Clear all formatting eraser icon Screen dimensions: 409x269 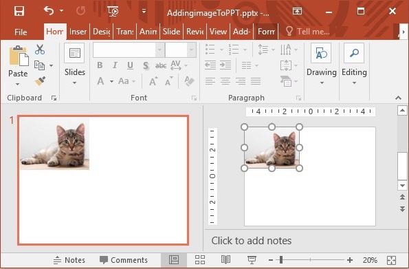[189, 81]
